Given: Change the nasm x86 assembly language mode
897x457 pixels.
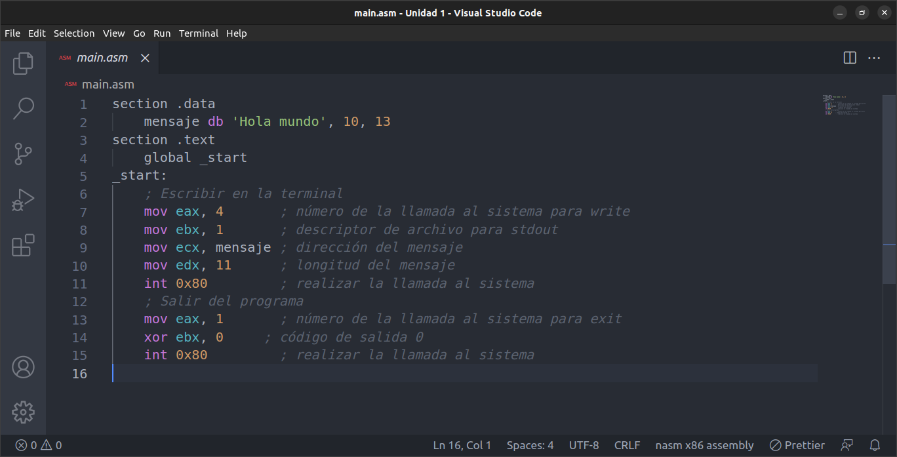Looking at the screenshot, I should tap(704, 445).
